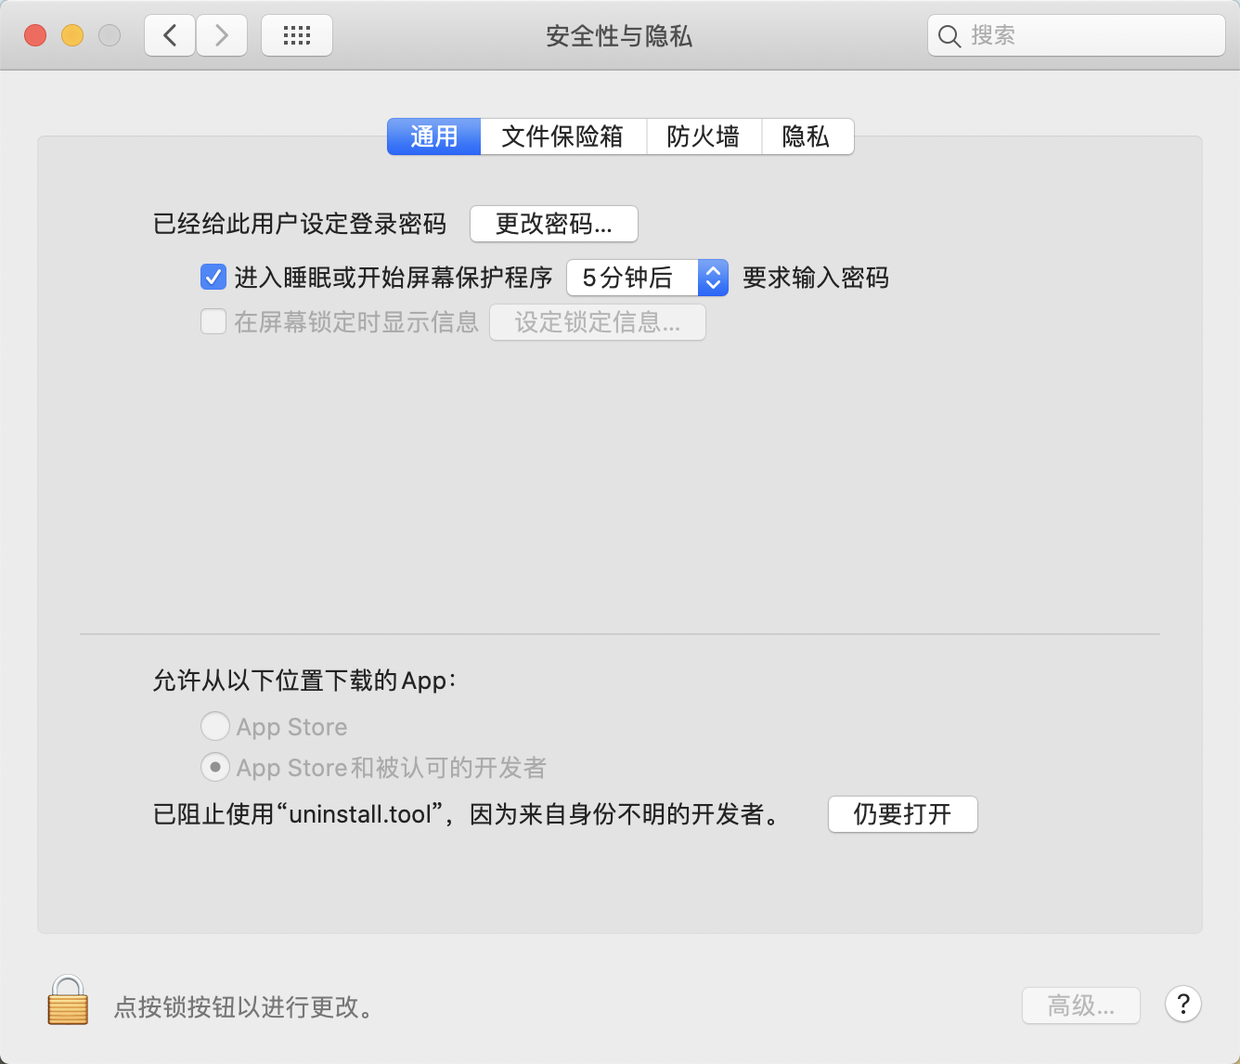Open help with the question mark button
Viewport: 1240px width, 1064px height.
pyautogui.click(x=1183, y=1004)
